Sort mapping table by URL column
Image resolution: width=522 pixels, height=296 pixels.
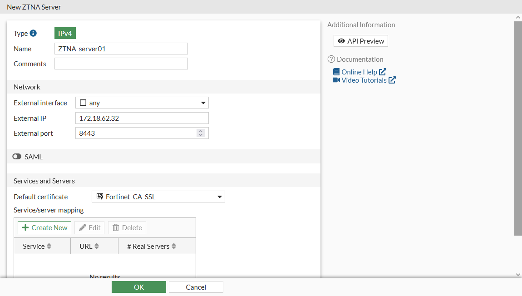[x=97, y=246]
